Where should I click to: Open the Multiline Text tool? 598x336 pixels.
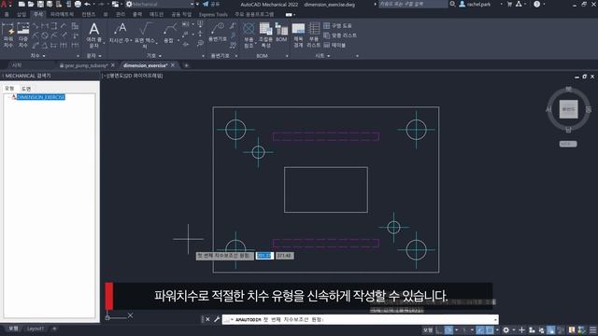pyautogui.click(x=93, y=35)
